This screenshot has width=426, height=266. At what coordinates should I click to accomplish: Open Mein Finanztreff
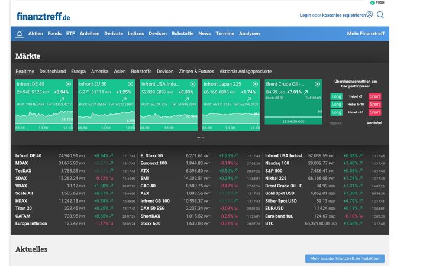(366, 34)
